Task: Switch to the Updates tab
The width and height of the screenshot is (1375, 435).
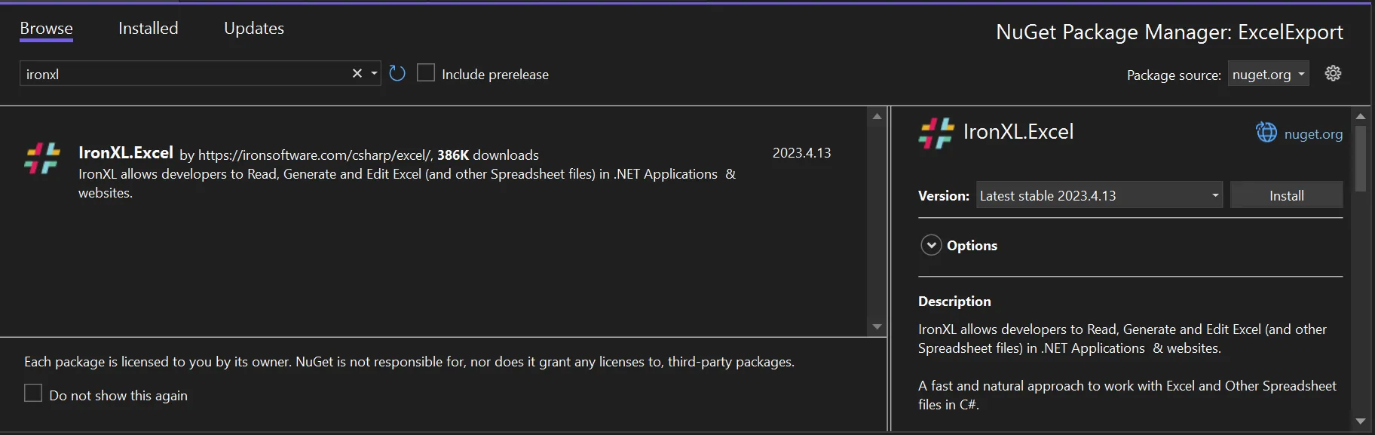Action: (x=254, y=29)
